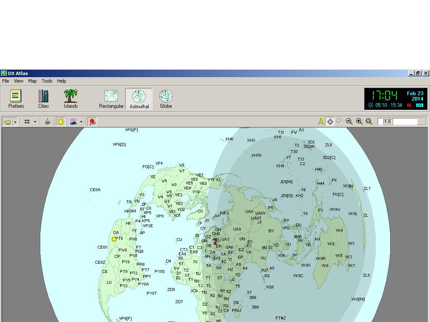Switch to Globe projection view
Viewport: 430px width, 322px height.
[x=166, y=99]
